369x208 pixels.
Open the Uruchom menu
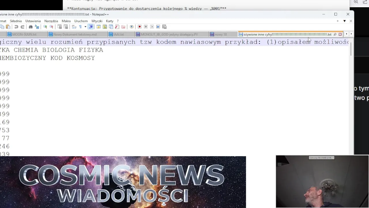[81, 21]
